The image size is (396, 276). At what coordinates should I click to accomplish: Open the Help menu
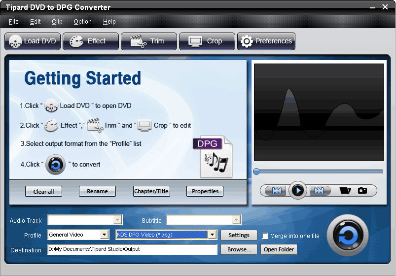[109, 22]
